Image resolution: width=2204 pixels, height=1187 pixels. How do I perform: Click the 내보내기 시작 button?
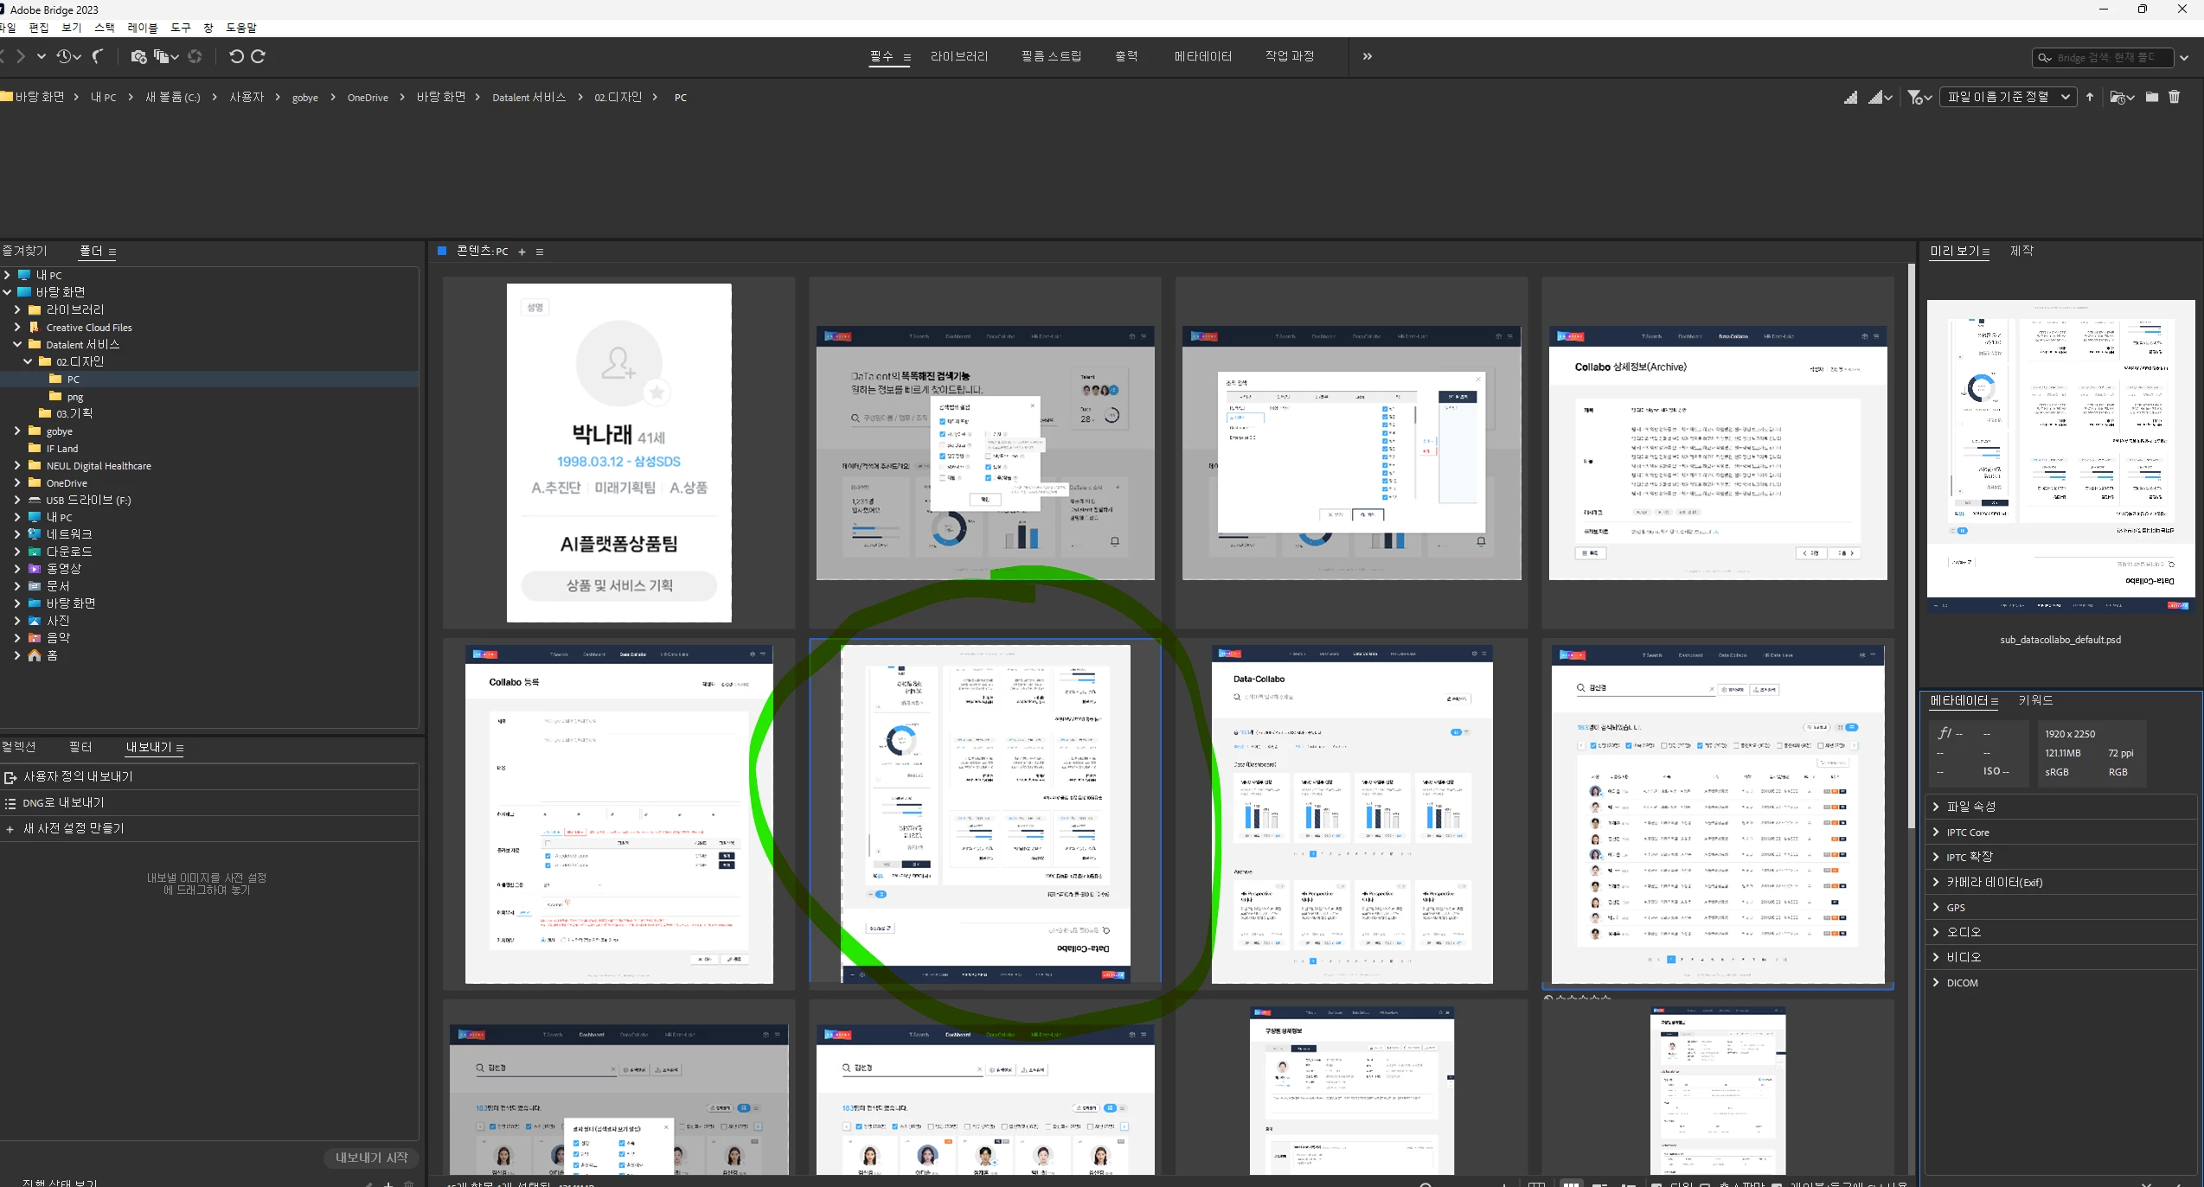371,1158
